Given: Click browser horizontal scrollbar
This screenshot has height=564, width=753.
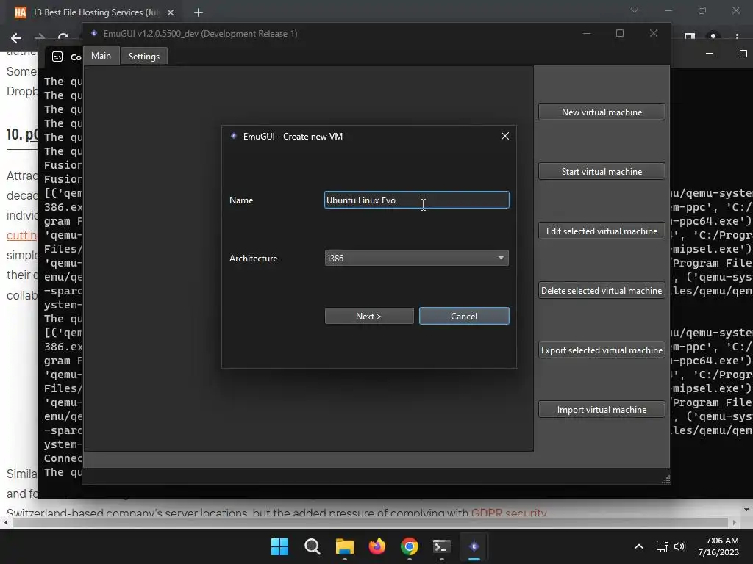Looking at the screenshot, I should click(x=370, y=522).
